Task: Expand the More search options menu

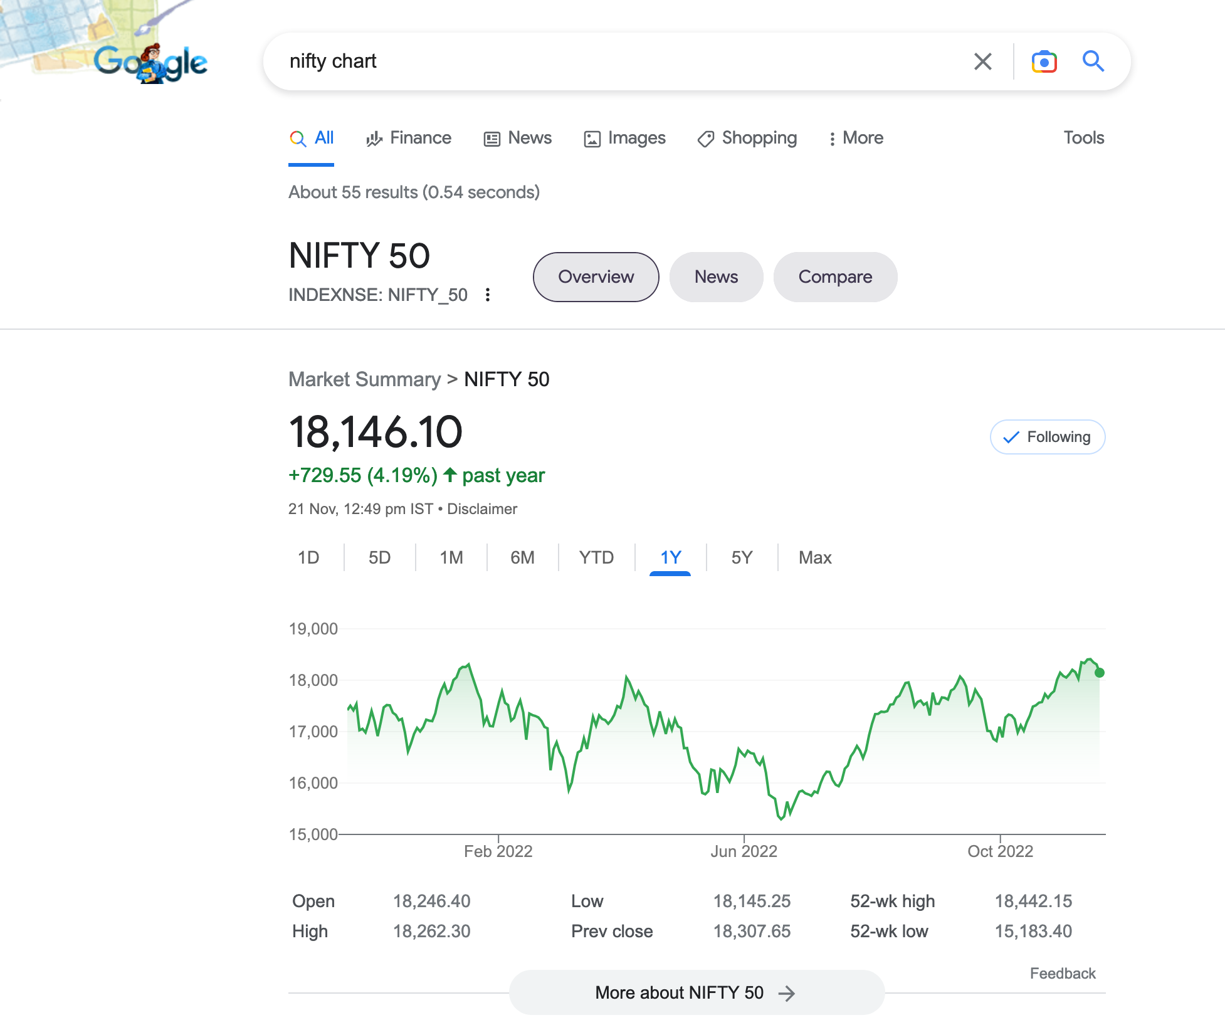Action: pyautogui.click(x=856, y=138)
